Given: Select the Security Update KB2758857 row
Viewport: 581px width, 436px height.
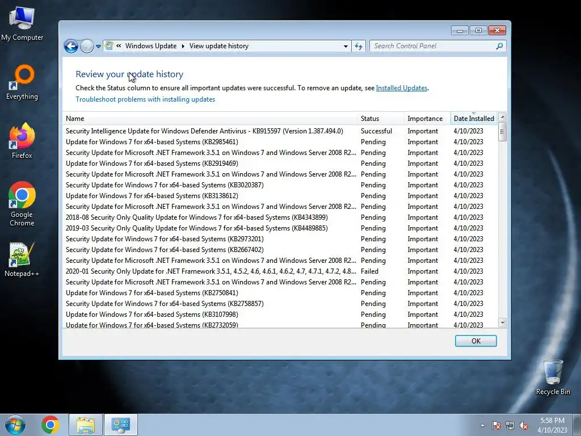Looking at the screenshot, I should [x=280, y=303].
